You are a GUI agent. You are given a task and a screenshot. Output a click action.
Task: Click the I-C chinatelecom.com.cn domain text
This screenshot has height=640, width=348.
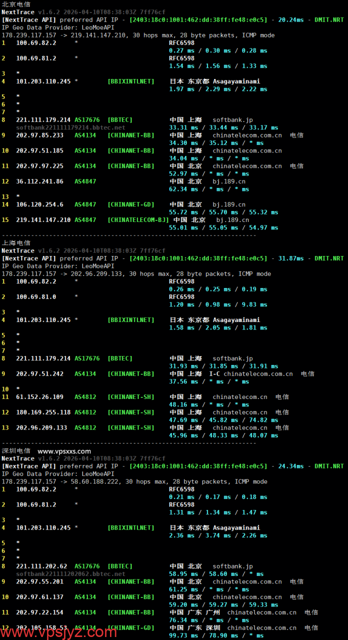(x=251, y=374)
